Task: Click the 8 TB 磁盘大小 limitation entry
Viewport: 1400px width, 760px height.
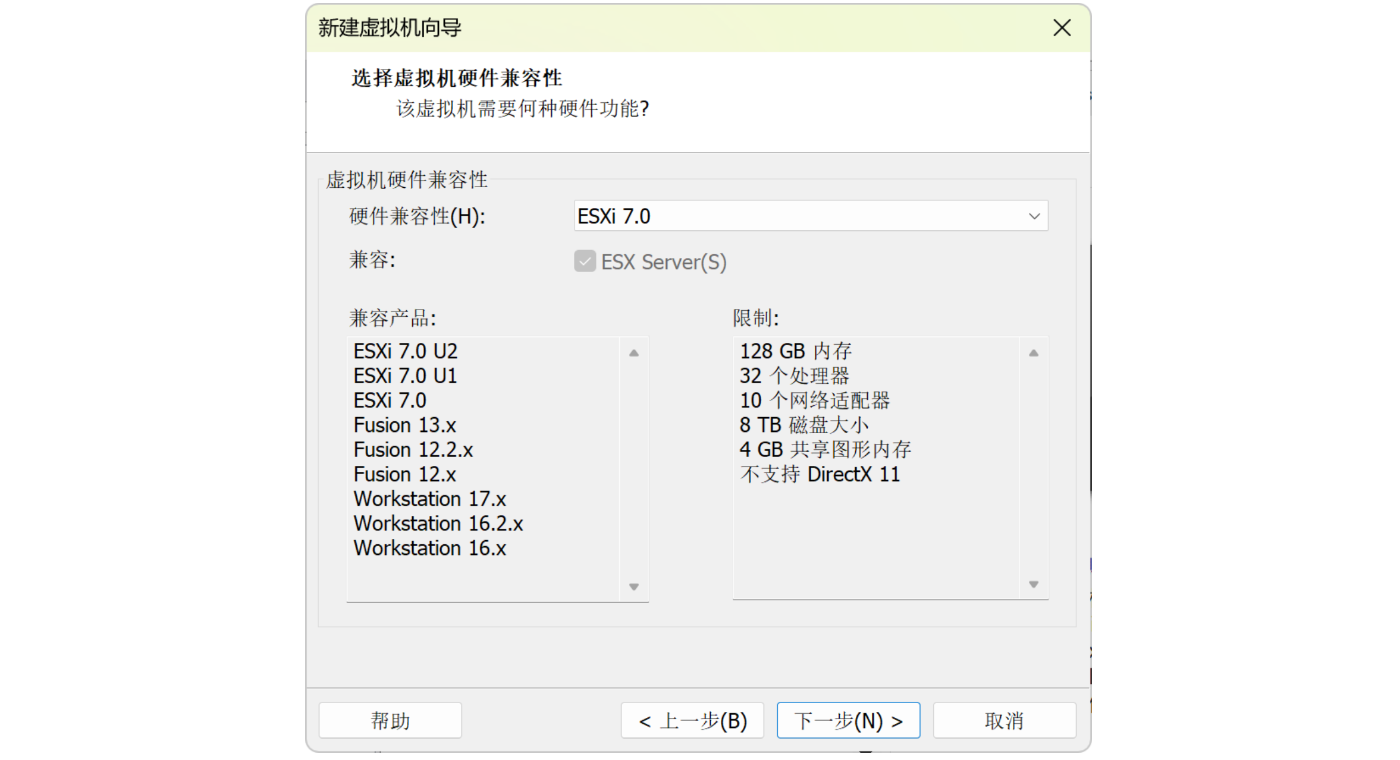Action: pyautogui.click(x=803, y=425)
